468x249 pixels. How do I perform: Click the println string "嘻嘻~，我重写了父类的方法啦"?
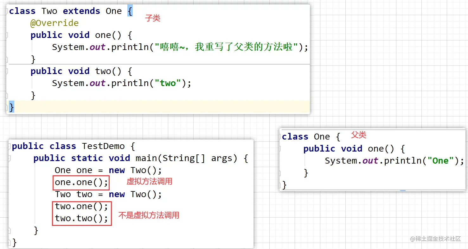[x=226, y=47]
